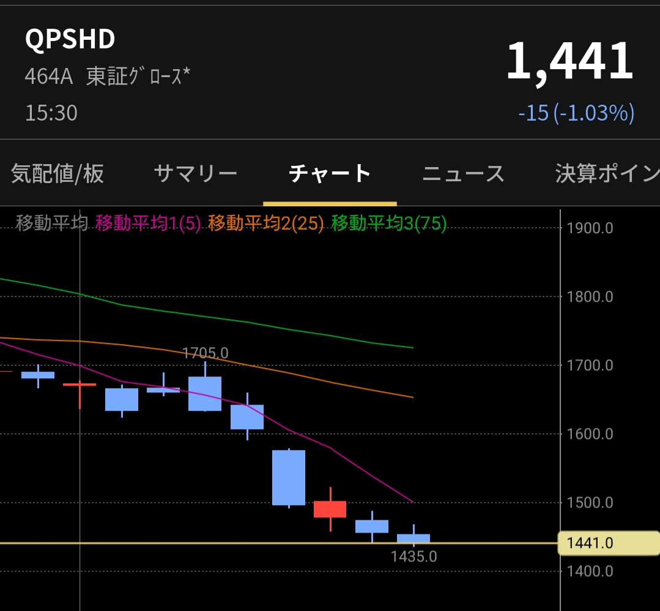Screen dimensions: 660x611
Task: Tap the QPSHD stock name
Action: click(70, 39)
